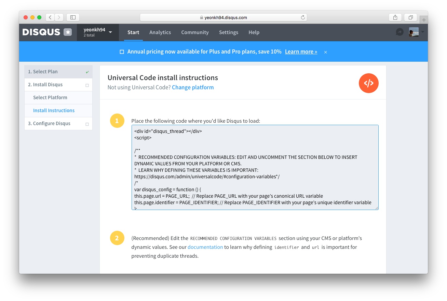The image size is (447, 301).
Task: Select the 1. Select Plan step
Action: coord(58,72)
